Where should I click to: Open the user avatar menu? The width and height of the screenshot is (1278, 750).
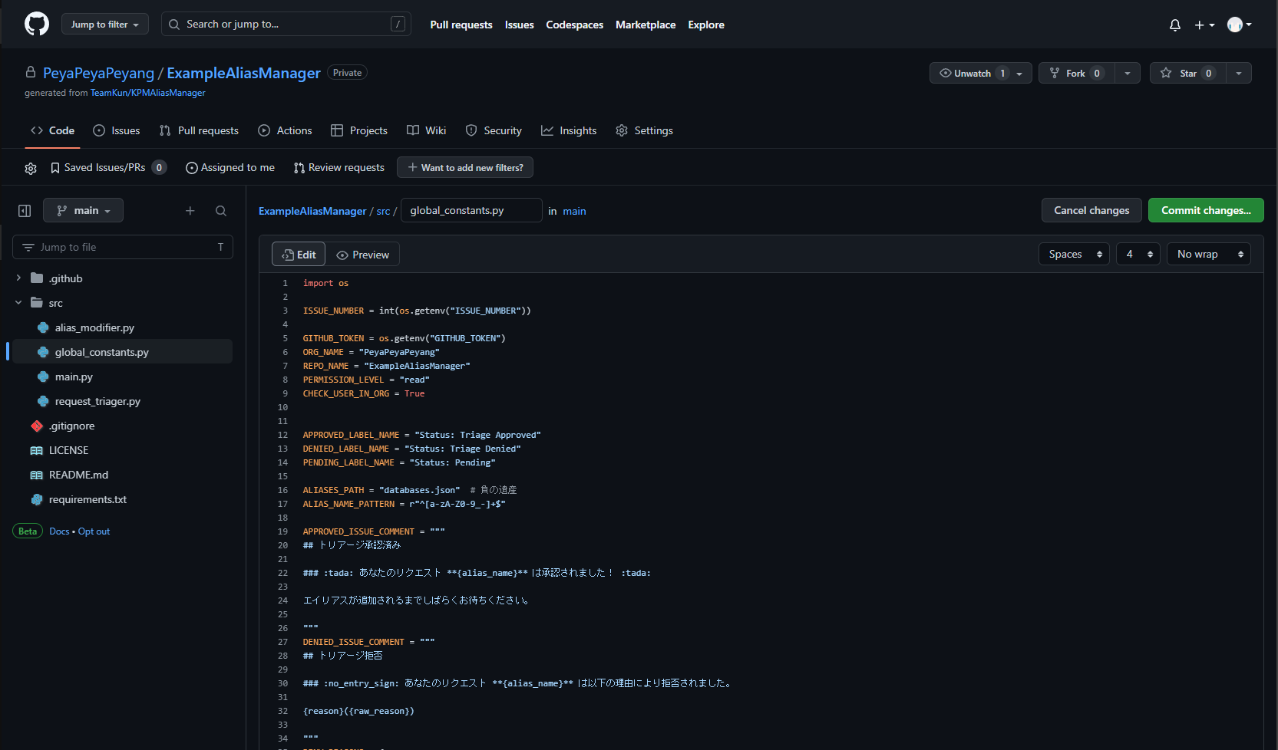tap(1239, 25)
